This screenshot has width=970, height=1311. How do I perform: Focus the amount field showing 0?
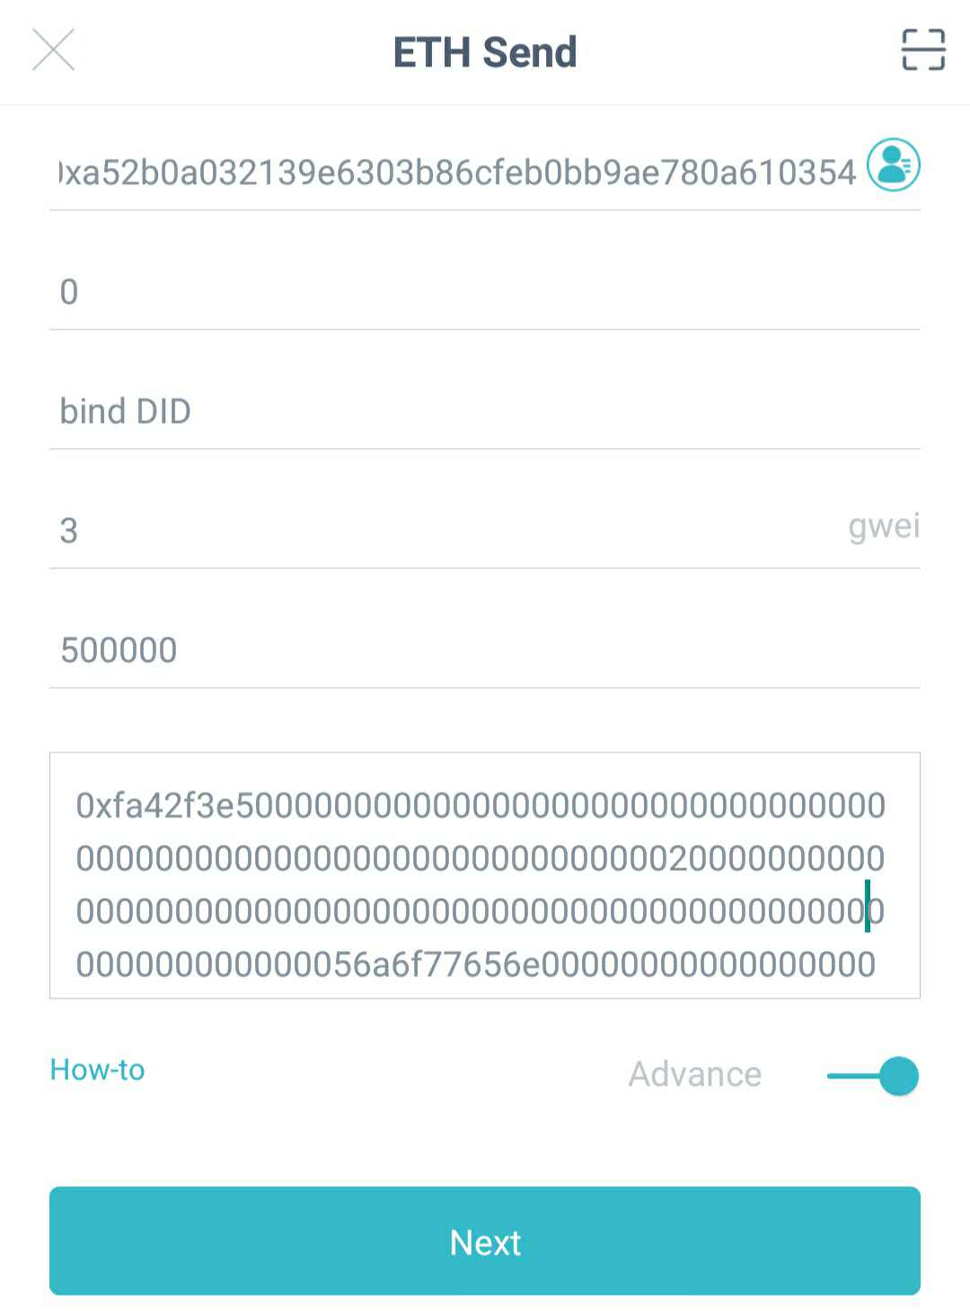pyautogui.click(x=485, y=292)
